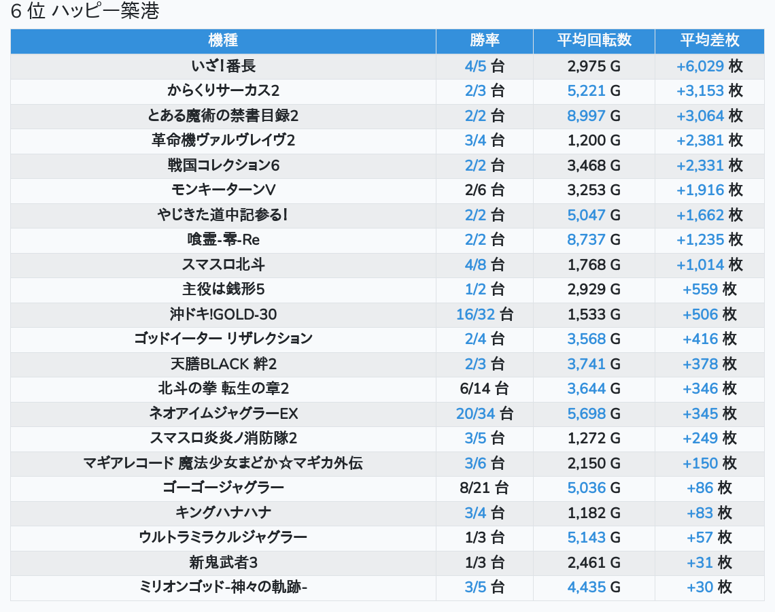Viewport: 775px width, 612px height.
Task: Select machine name 天膳BLACK 絆2
Action: pos(223,364)
